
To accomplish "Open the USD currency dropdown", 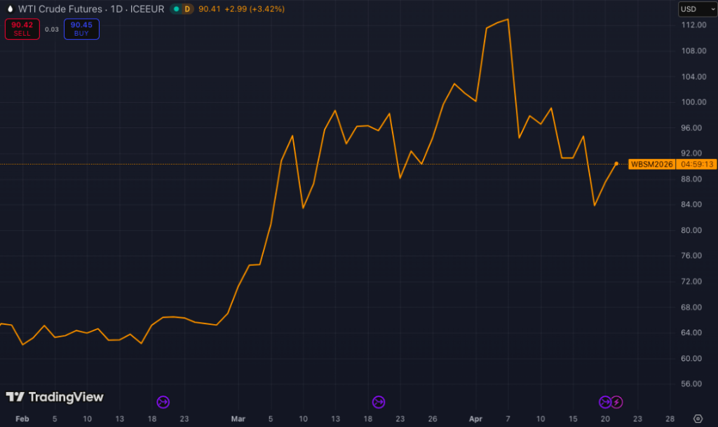I will pyautogui.click(x=697, y=9).
